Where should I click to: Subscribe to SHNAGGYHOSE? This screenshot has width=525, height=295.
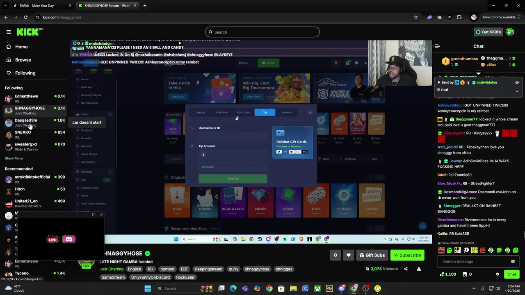pyautogui.click(x=407, y=255)
